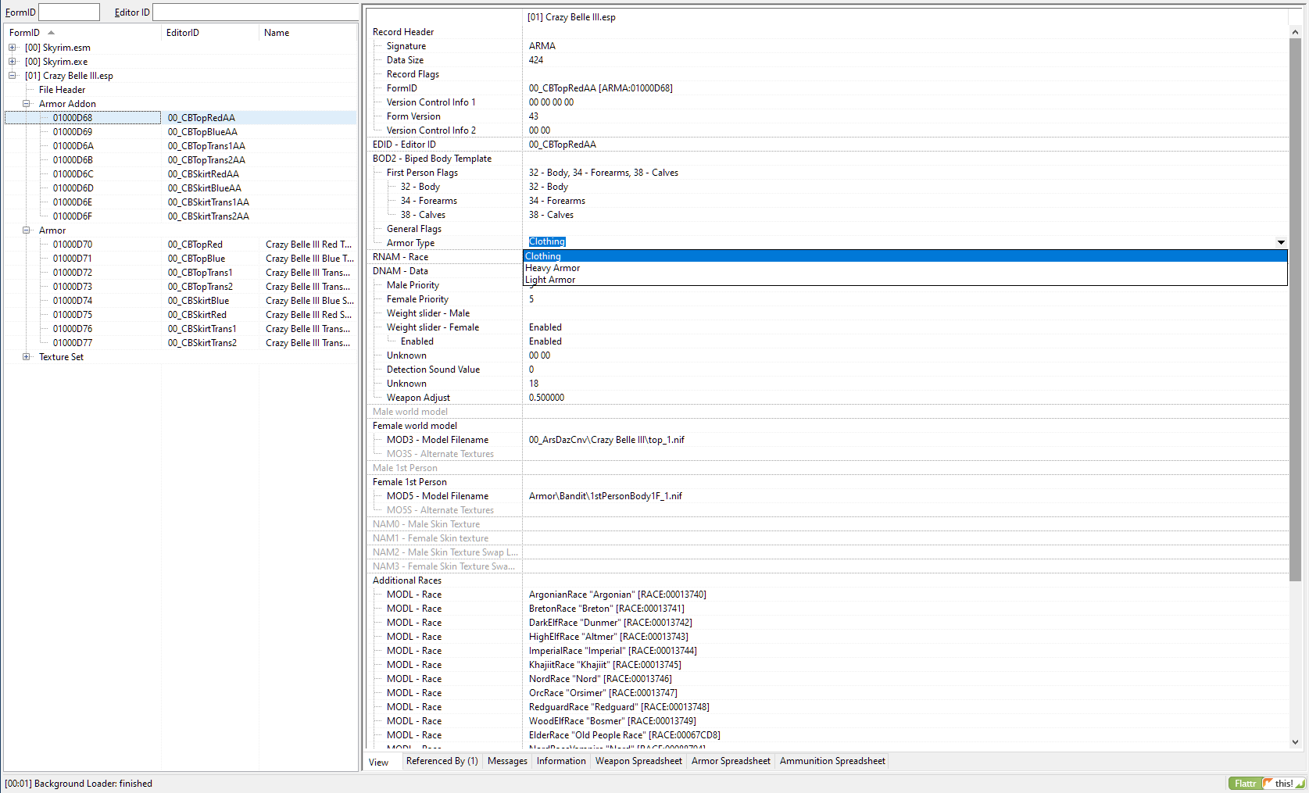Click the First Person Flags value
This screenshot has width=1309, height=793.
coord(603,173)
